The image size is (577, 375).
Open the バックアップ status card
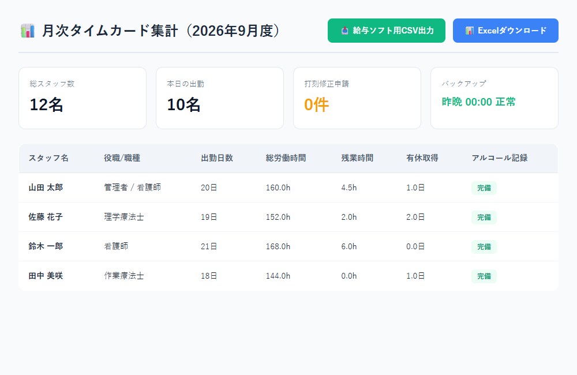(494, 98)
